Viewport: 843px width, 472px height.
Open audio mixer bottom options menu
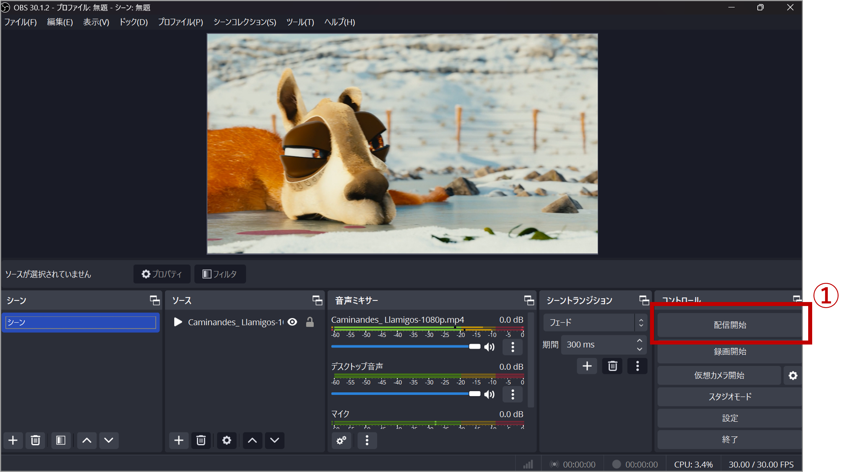click(x=367, y=440)
